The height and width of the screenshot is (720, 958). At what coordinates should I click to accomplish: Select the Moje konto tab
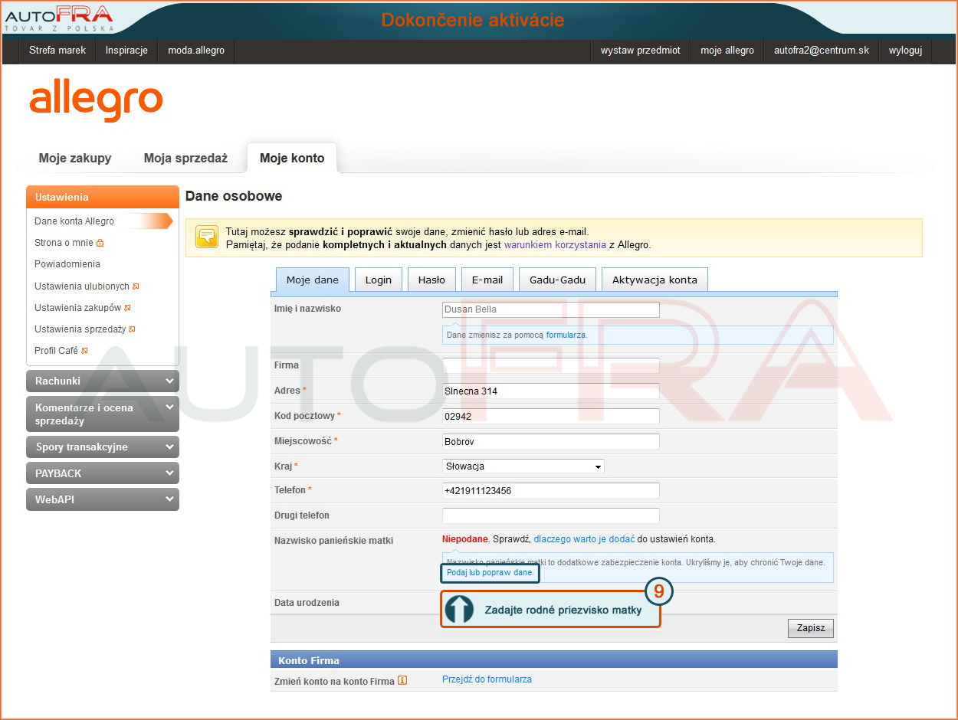tap(292, 159)
